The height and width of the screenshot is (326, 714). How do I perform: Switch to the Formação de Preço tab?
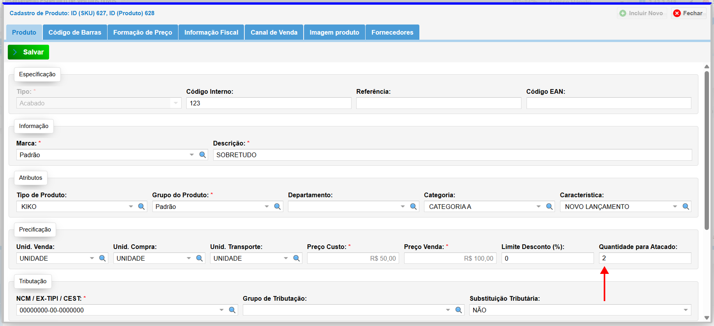(143, 32)
